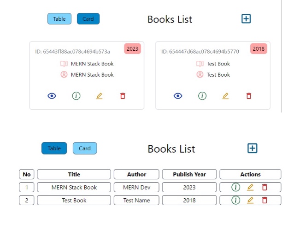Click the add book plus icon above the table
Image resolution: width=300 pixels, height=225 pixels.
252,148
